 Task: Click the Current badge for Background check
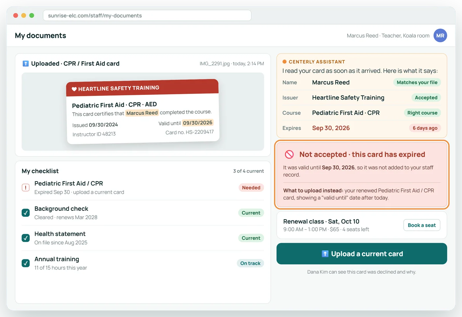(x=251, y=213)
